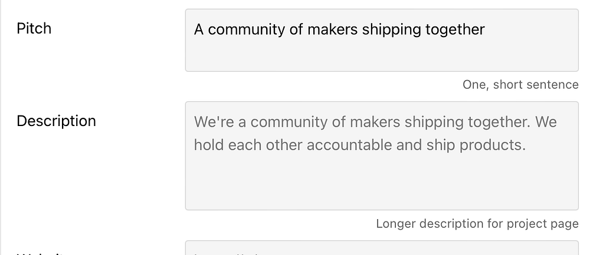590x255 pixels.
Task: Click the Pitch field label
Action: click(x=34, y=28)
